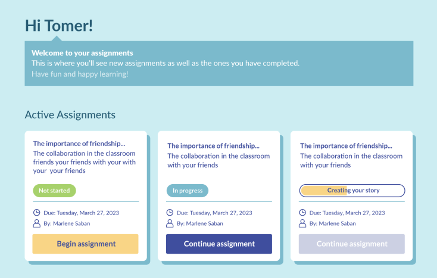Screen dimensions: 437x278
Task: Click due date text on Not started card
Action: coord(81,213)
